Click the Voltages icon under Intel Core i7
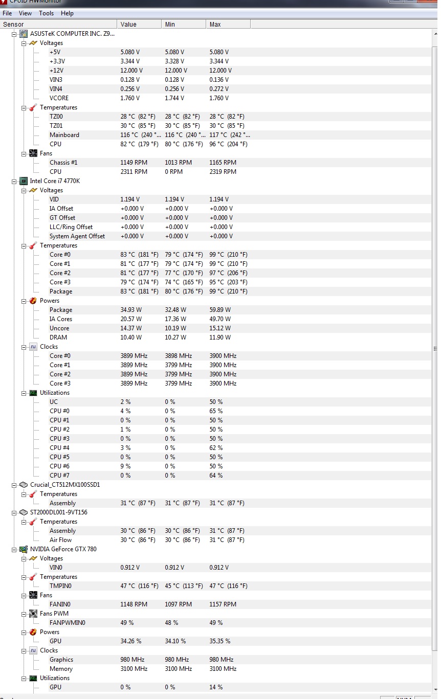Screen dimensions: 441x699 pyautogui.click(x=33, y=190)
